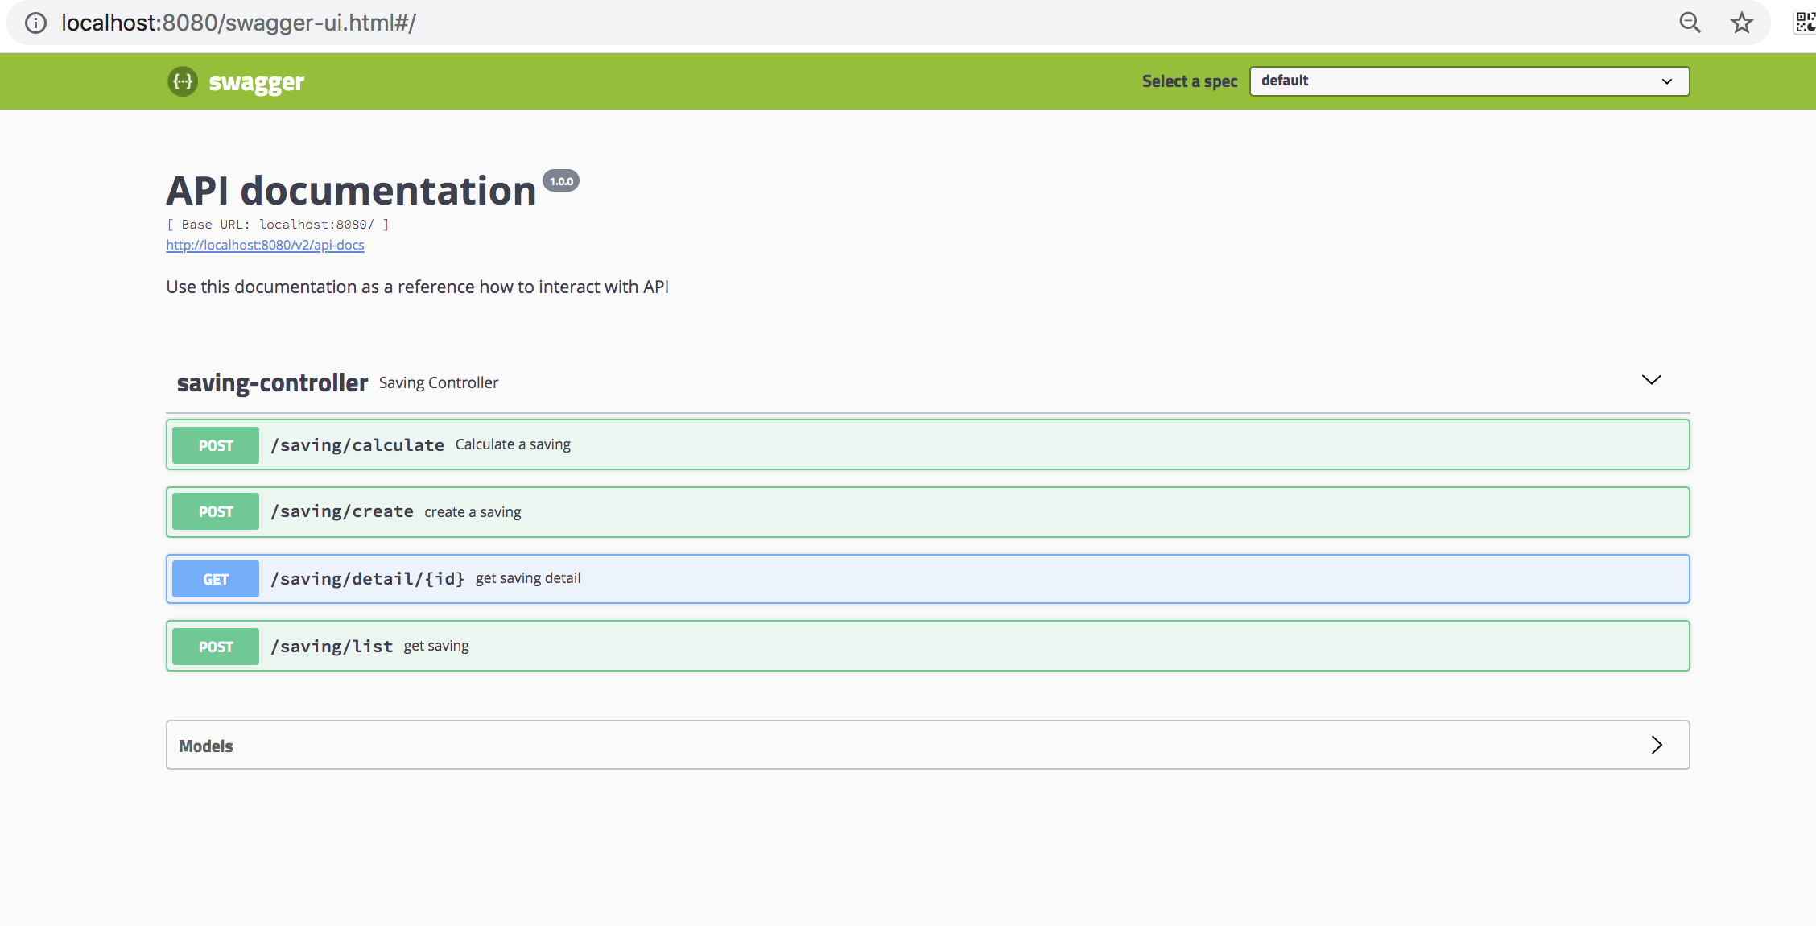Click the POST badge for /saving/calculate
This screenshot has height=926, width=1816.
tap(216, 445)
